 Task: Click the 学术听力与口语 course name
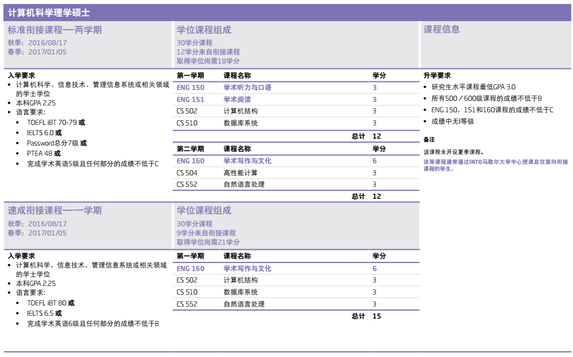pos(247,88)
